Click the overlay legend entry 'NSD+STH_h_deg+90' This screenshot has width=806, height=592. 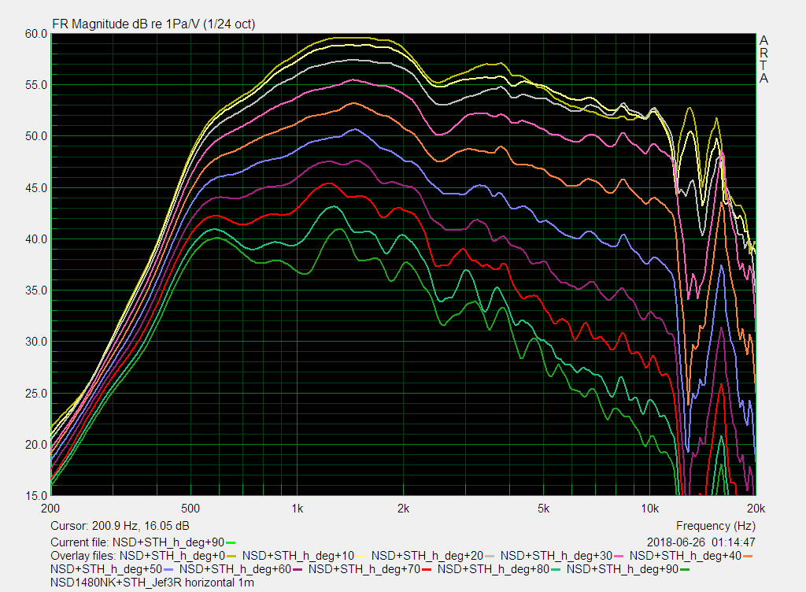tap(623, 569)
